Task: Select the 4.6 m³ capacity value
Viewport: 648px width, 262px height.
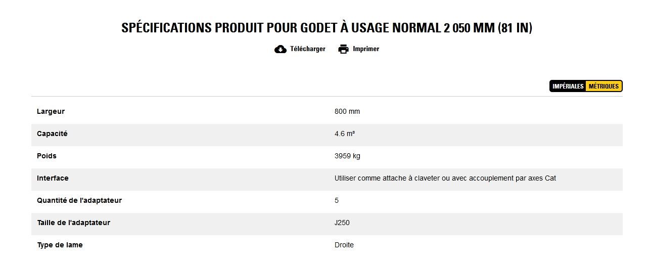Action: coord(345,134)
